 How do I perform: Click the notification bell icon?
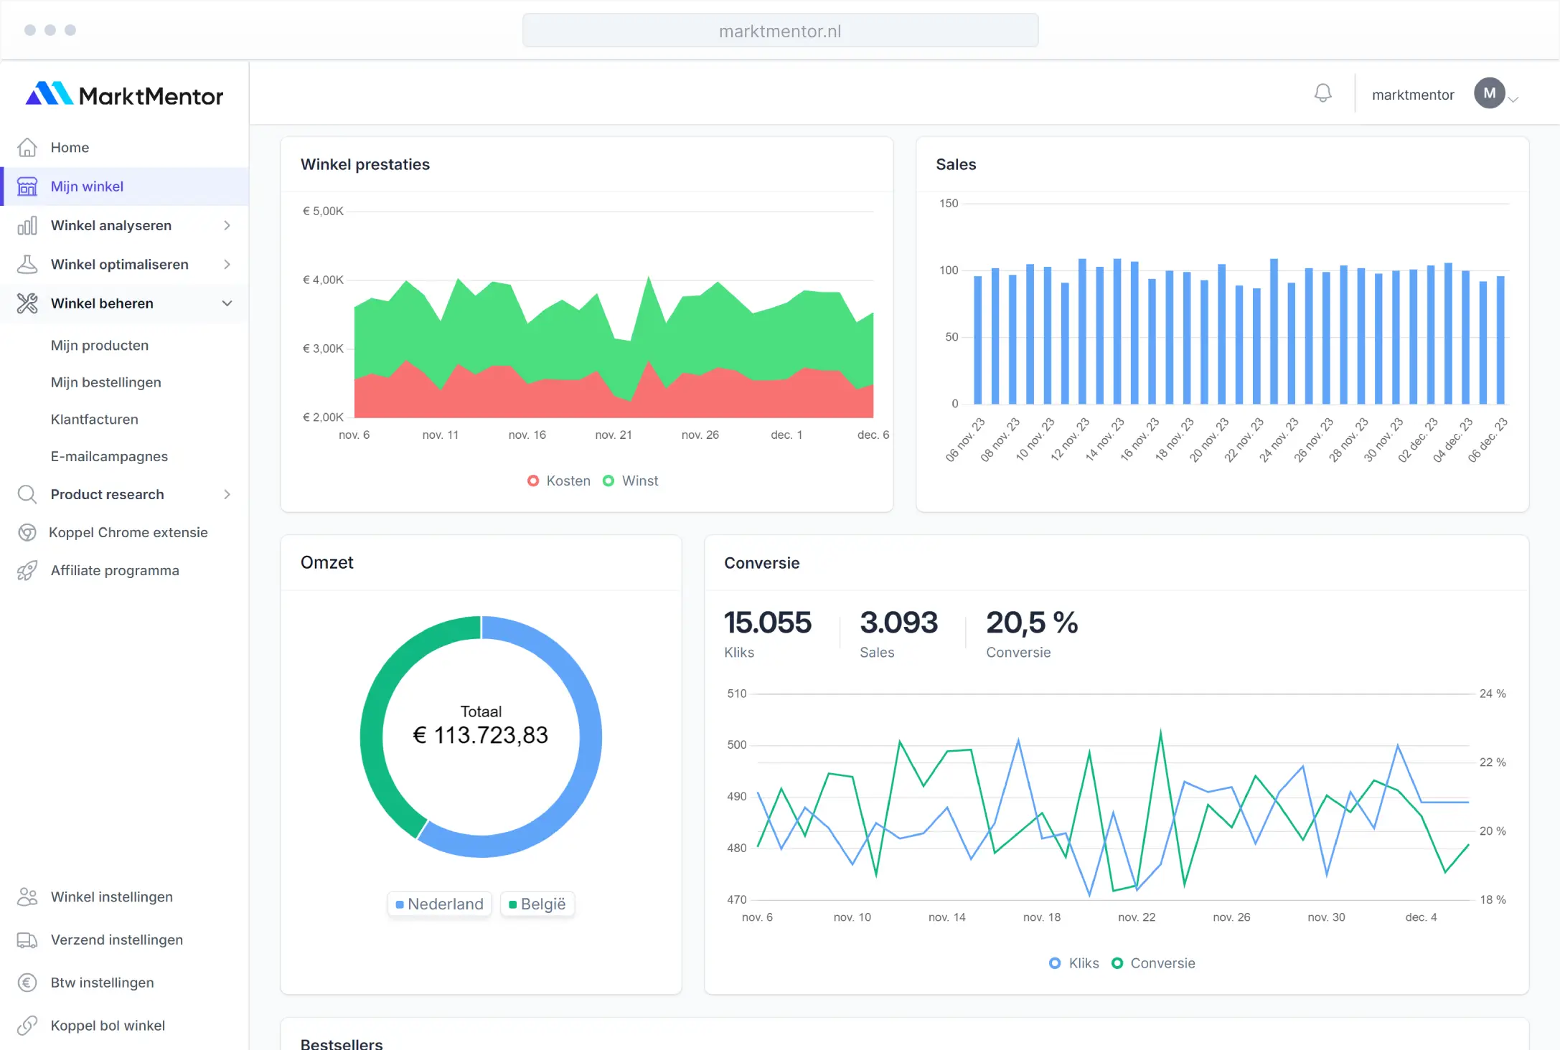(1323, 94)
